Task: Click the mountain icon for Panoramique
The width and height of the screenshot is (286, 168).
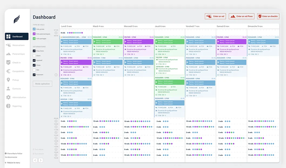Action: [8, 54]
